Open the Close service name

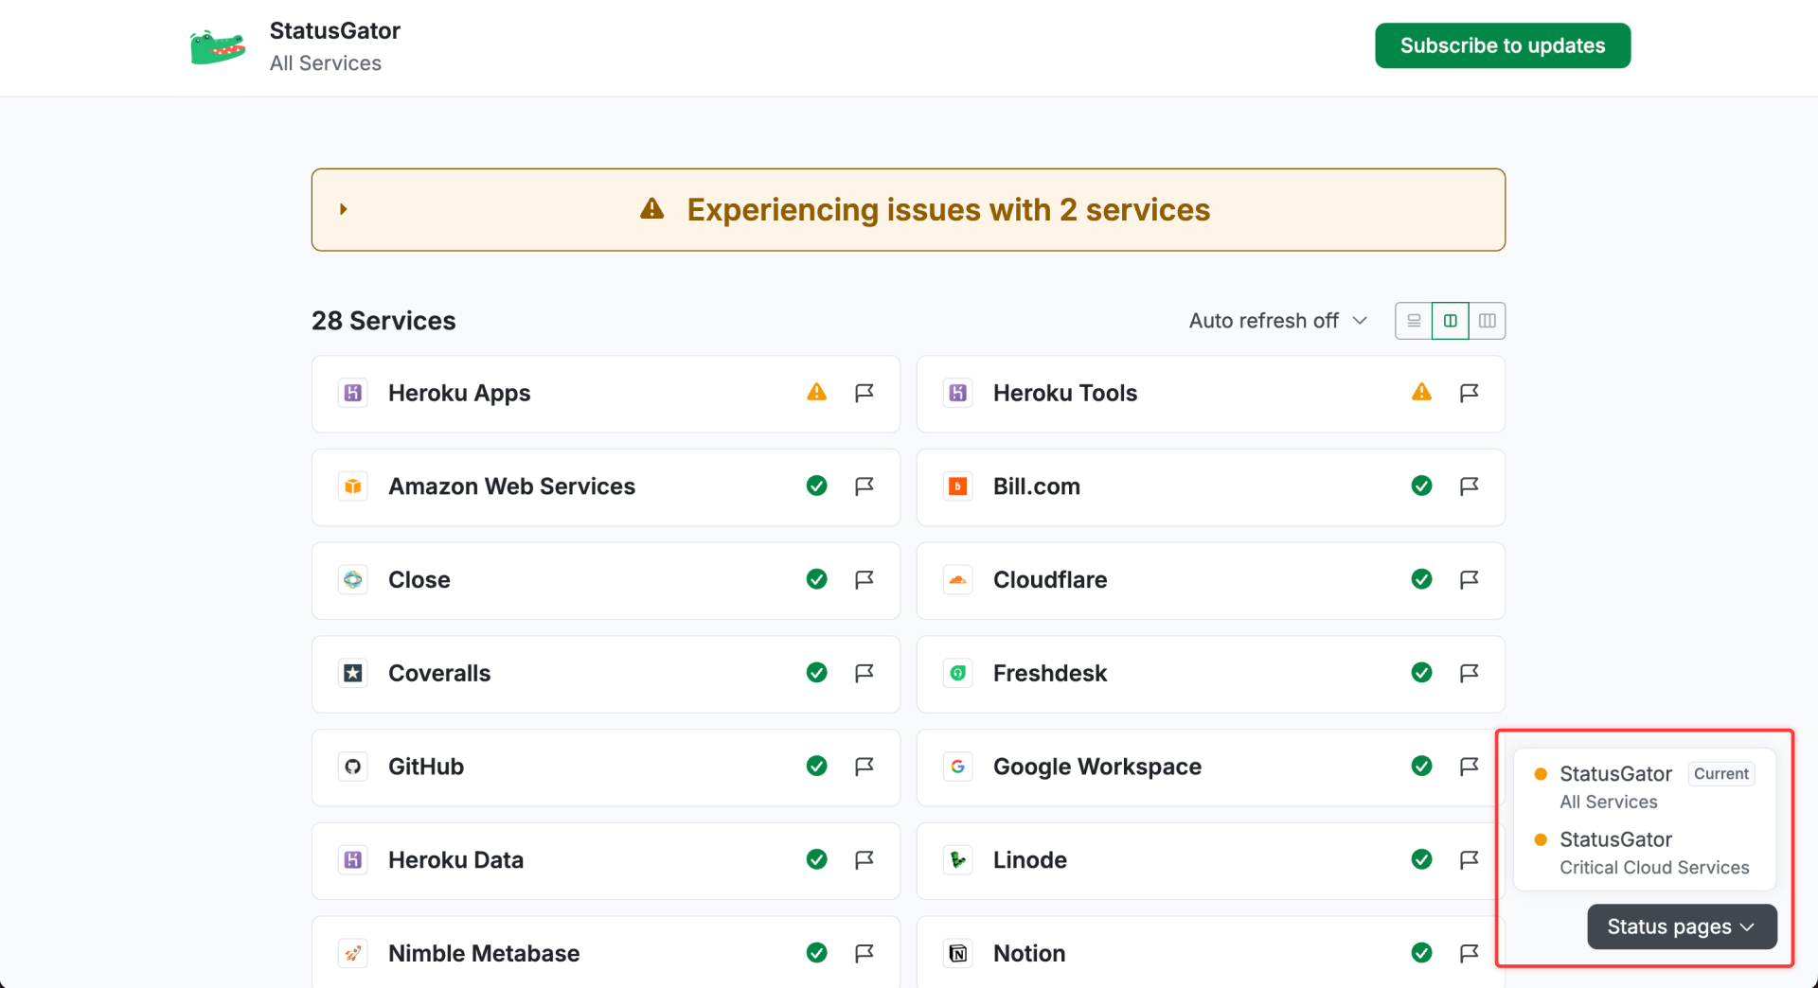[419, 579]
